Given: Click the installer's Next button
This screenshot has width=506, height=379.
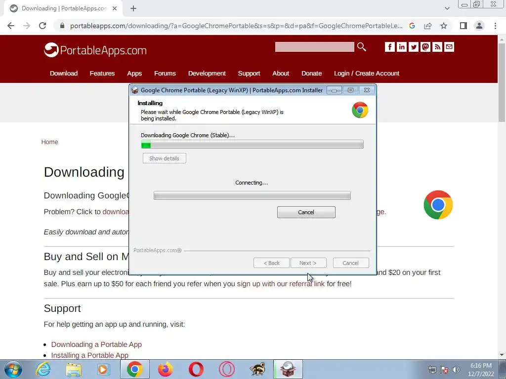Looking at the screenshot, I should [308, 263].
